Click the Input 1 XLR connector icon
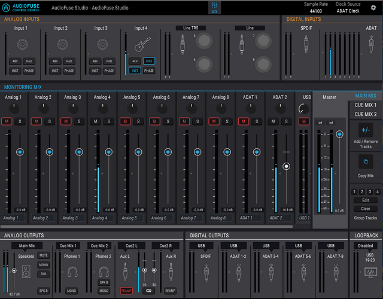Screen dimensions: 383x299 (23, 45)
